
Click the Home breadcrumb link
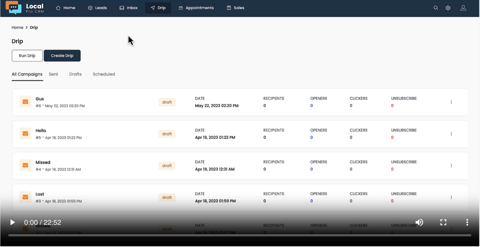17,28
